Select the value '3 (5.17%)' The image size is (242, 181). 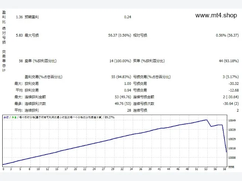tap(231, 77)
